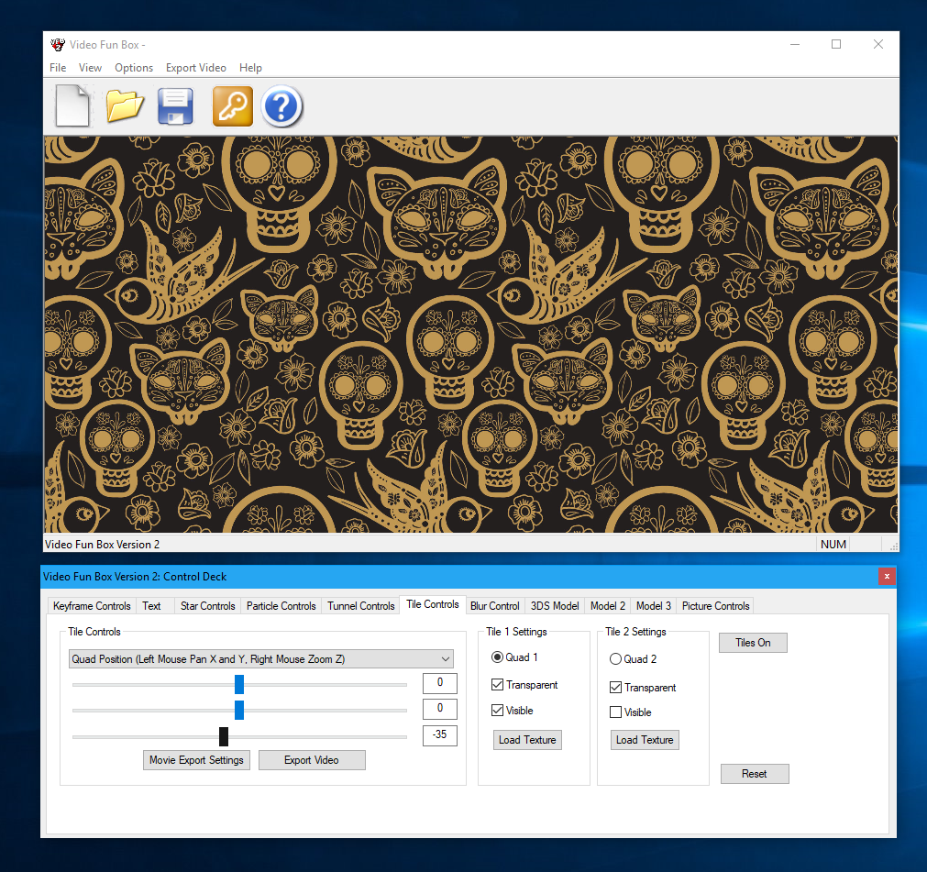Switch to Particle Controls tab
Image resolution: width=927 pixels, height=872 pixels.
click(x=281, y=606)
